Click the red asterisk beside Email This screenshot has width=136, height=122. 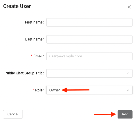coord(32,55)
